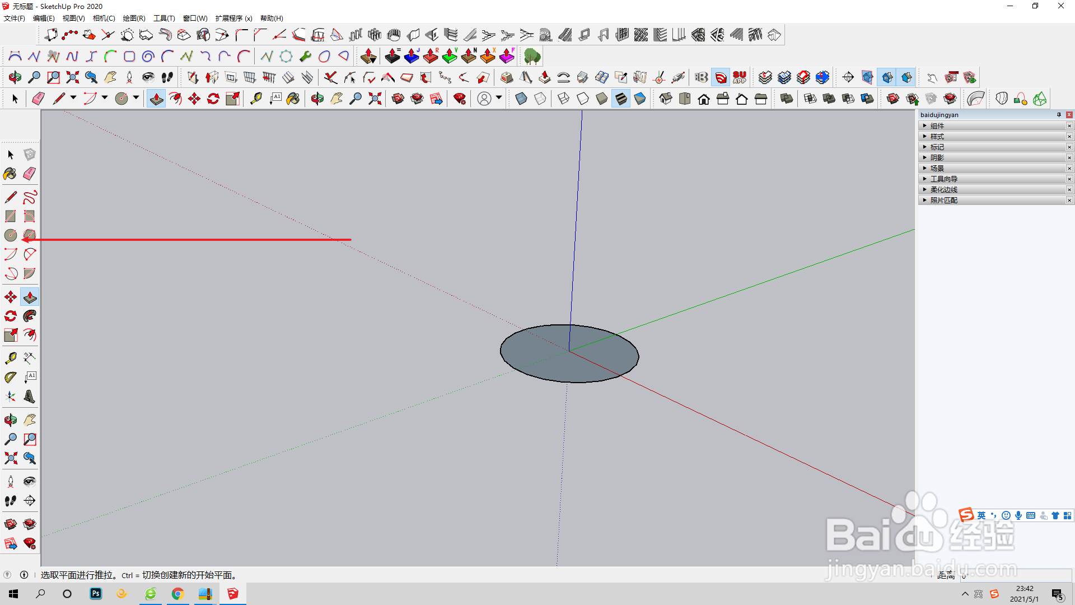Click the Home house-view button

tap(704, 99)
